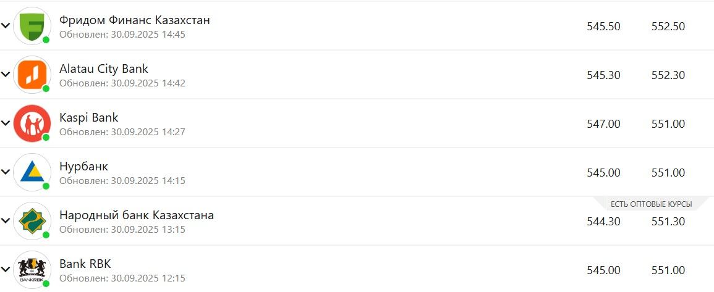Image resolution: width=714 pixels, height=292 pixels.
Task: Click the Нурбанк bank name
Action: (83, 167)
